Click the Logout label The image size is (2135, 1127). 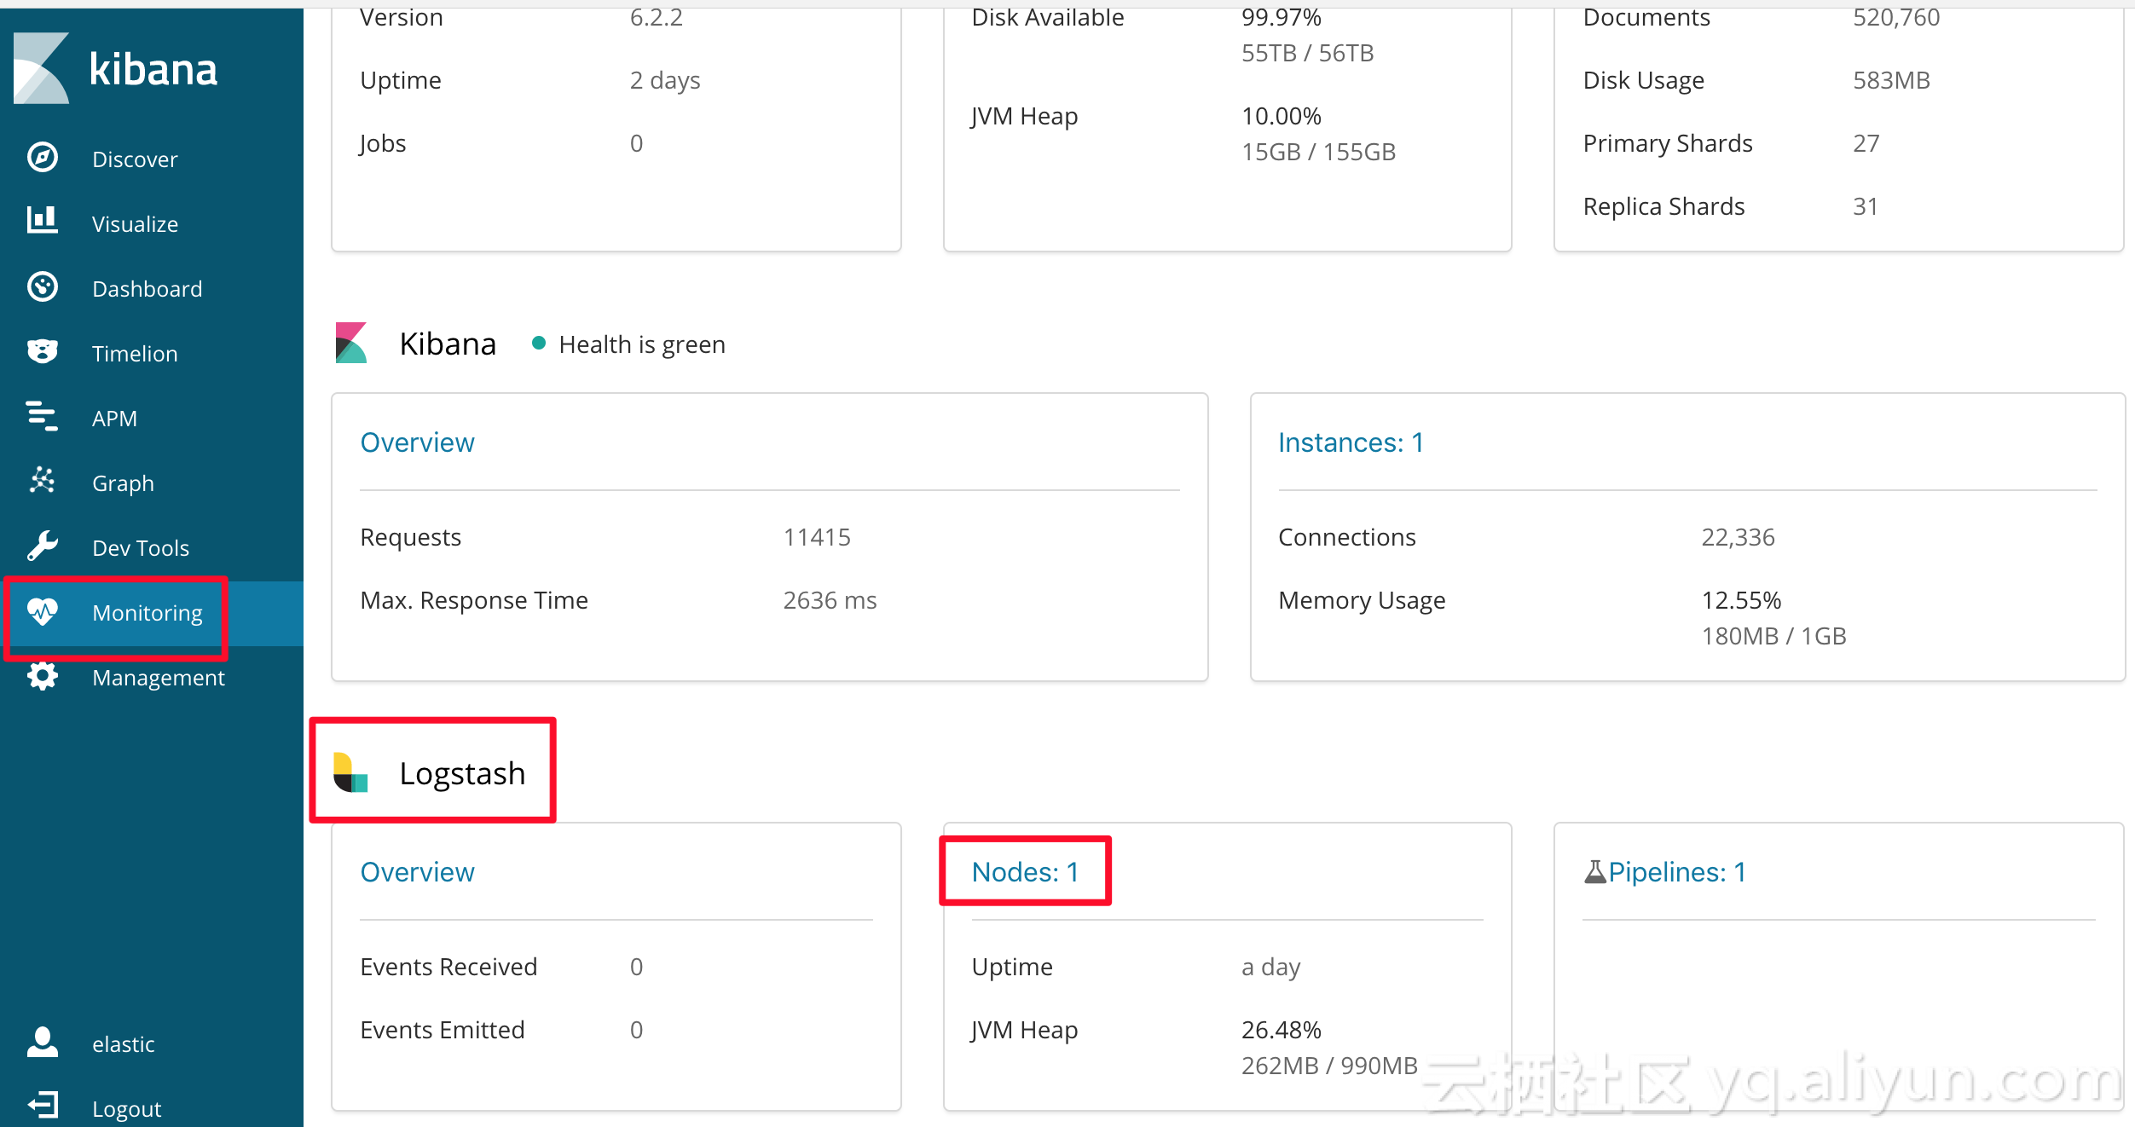coord(126,1109)
